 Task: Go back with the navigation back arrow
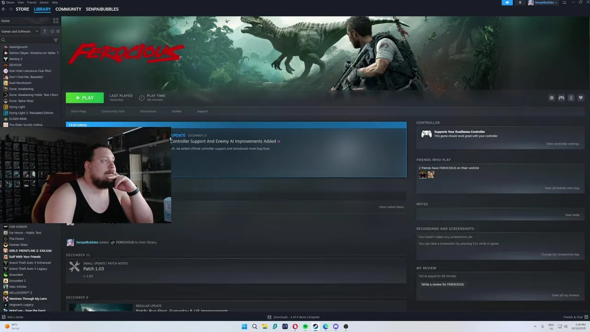click(3, 9)
